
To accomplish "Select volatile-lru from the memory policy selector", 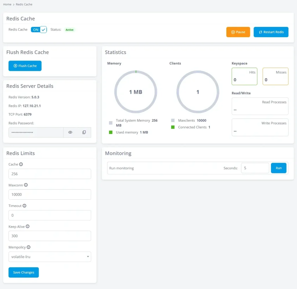I will [x=49, y=257].
